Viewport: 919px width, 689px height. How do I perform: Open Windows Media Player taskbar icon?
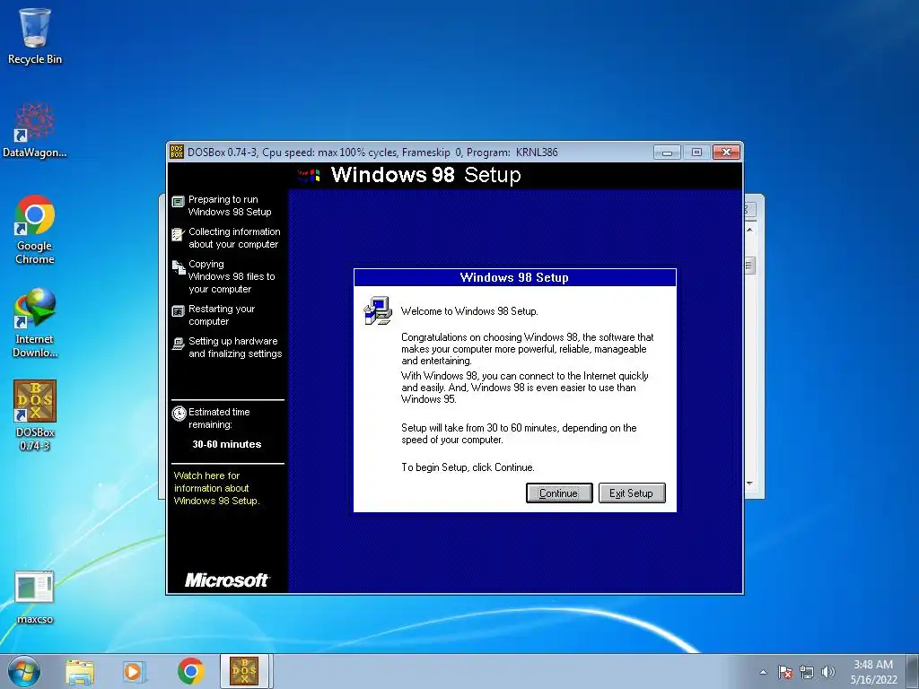point(135,671)
